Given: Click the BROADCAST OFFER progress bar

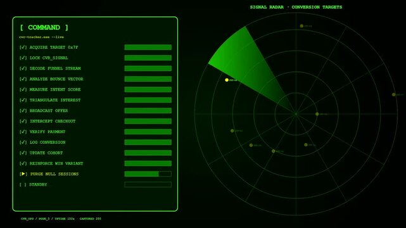Looking at the screenshot, I should [148, 111].
